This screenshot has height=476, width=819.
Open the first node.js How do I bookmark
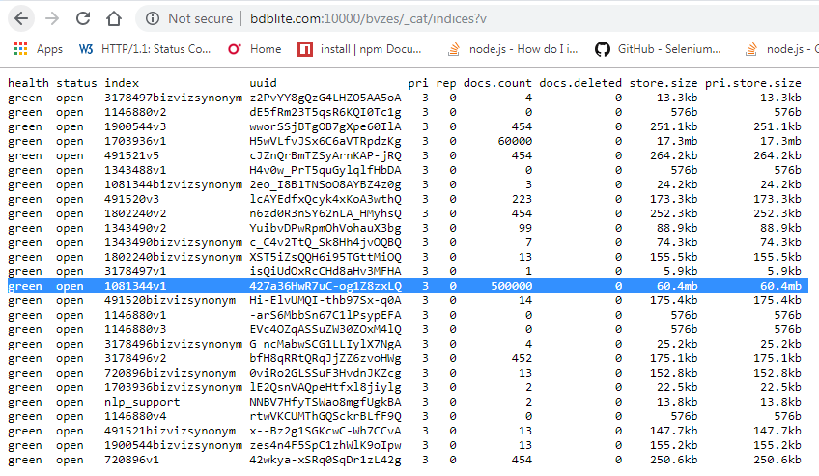click(x=514, y=49)
